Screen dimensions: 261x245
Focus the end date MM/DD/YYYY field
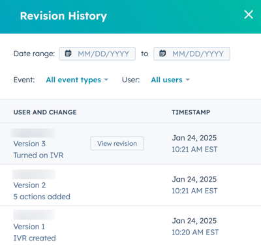click(x=192, y=54)
